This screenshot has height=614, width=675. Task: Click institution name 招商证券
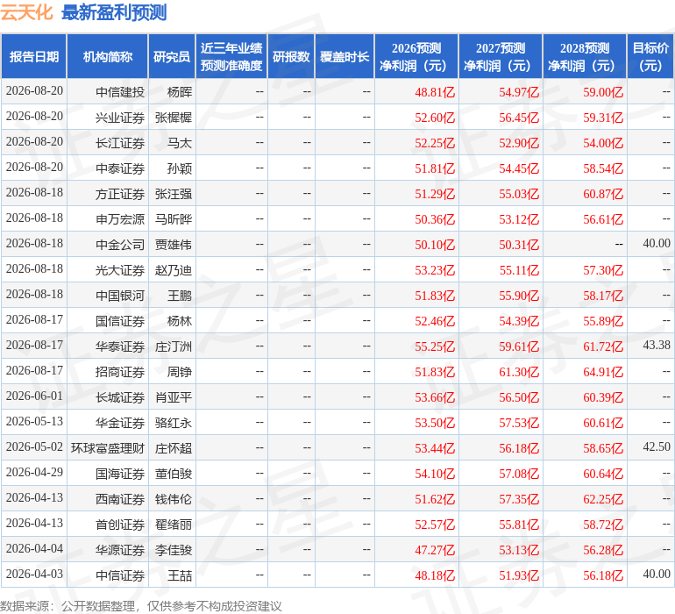click(120, 371)
